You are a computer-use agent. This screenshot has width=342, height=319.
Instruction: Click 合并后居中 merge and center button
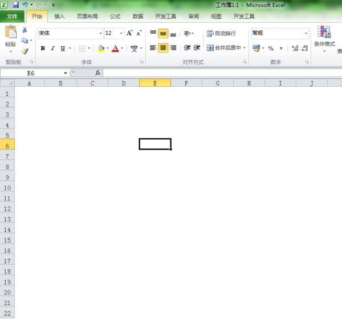[224, 47]
